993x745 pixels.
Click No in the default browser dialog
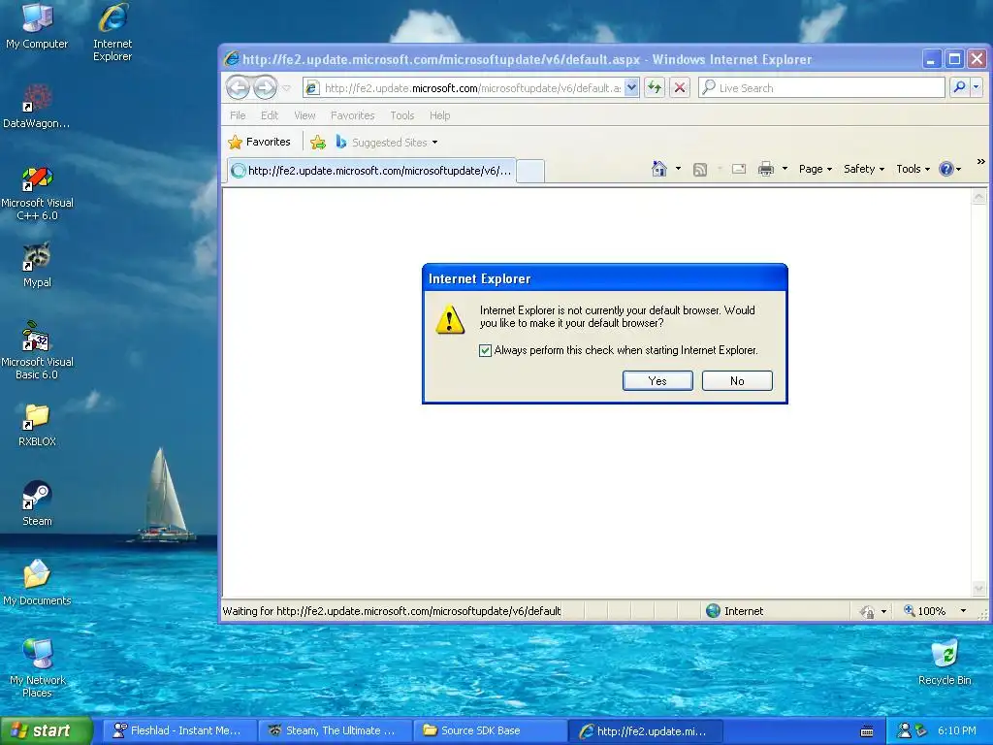pyautogui.click(x=737, y=380)
